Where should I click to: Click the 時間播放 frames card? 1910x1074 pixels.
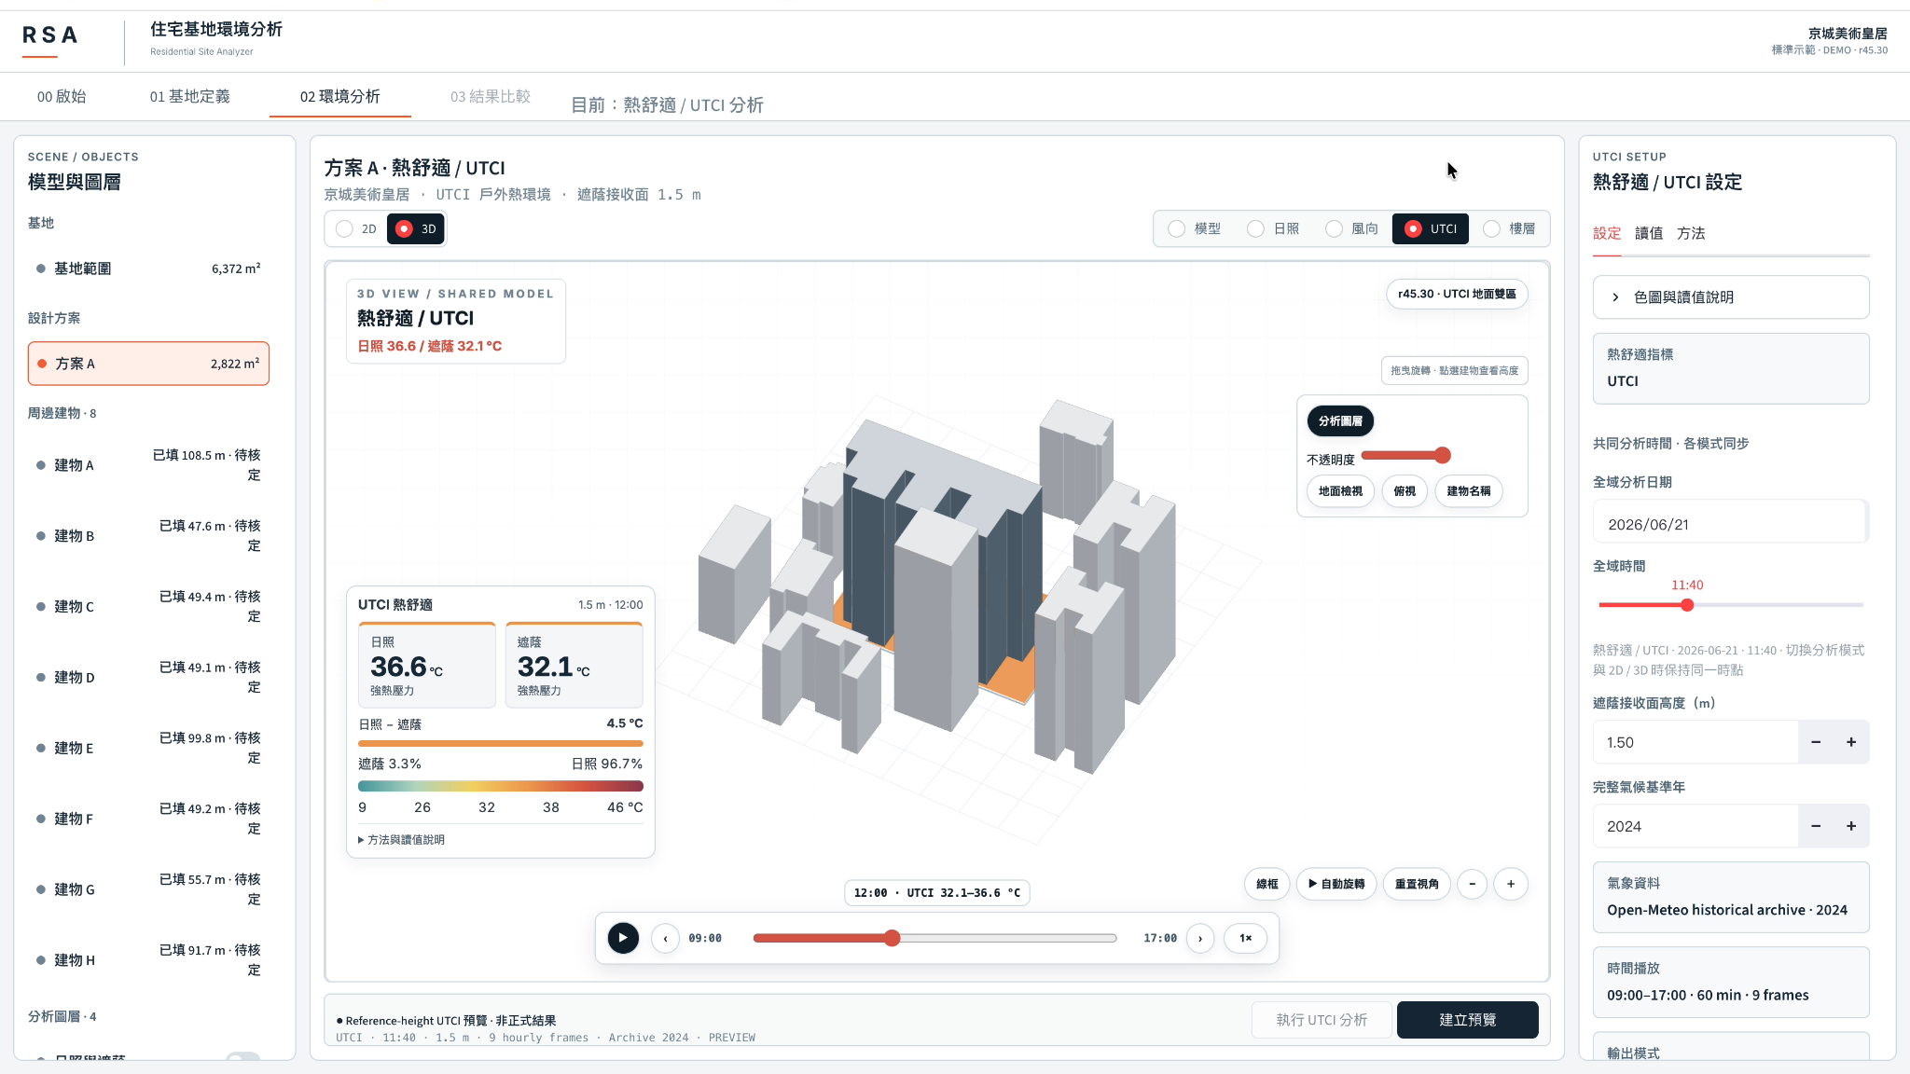pos(1731,982)
